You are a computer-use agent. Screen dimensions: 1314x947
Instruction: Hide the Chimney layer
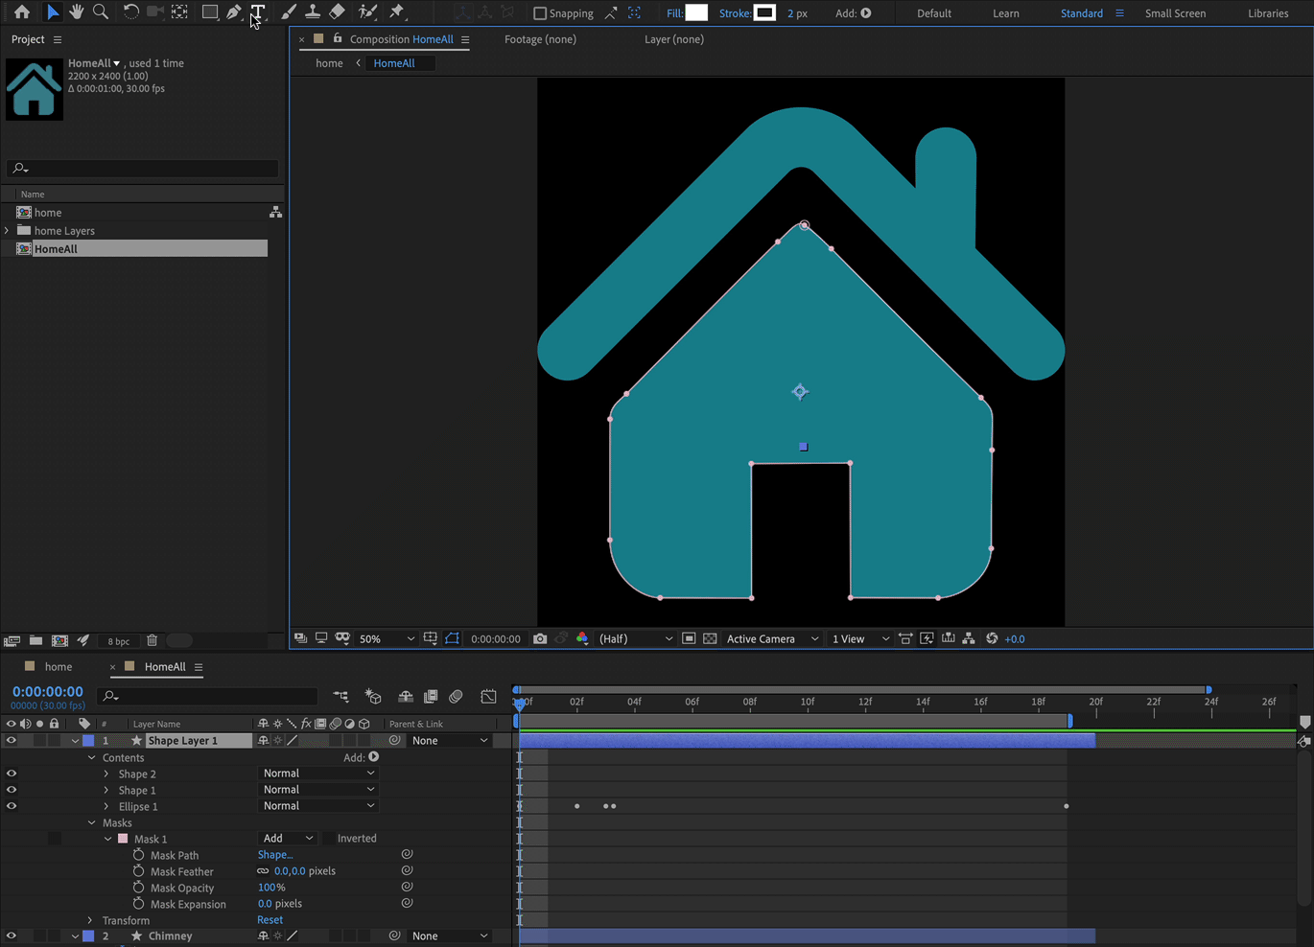click(x=12, y=935)
